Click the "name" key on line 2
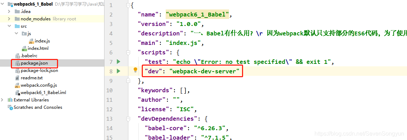 [x=148, y=14]
